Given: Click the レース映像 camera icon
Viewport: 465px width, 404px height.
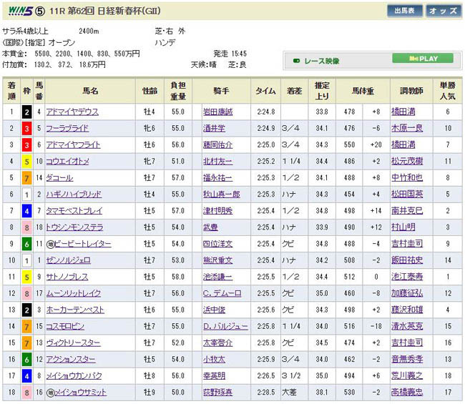Looking at the screenshot, I should click(297, 61).
